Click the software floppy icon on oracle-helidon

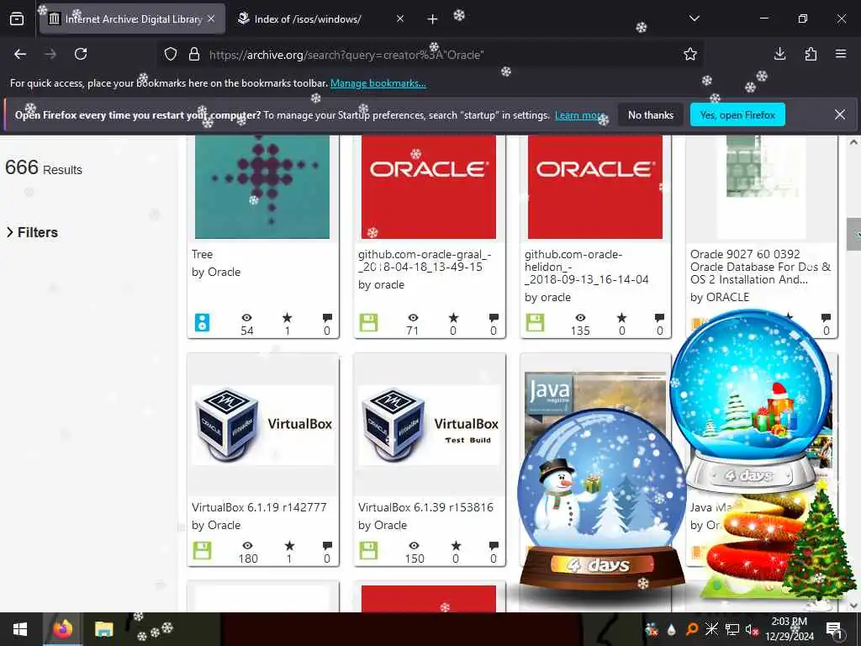coord(535,322)
